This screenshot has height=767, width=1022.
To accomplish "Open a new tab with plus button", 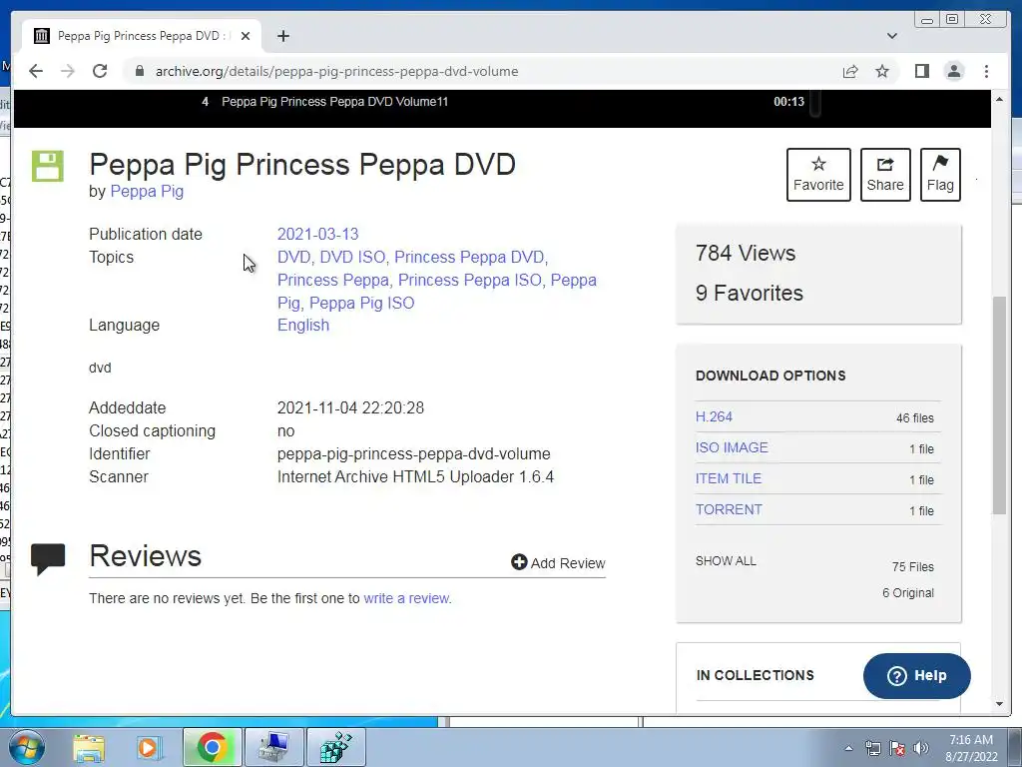I will click(x=282, y=36).
